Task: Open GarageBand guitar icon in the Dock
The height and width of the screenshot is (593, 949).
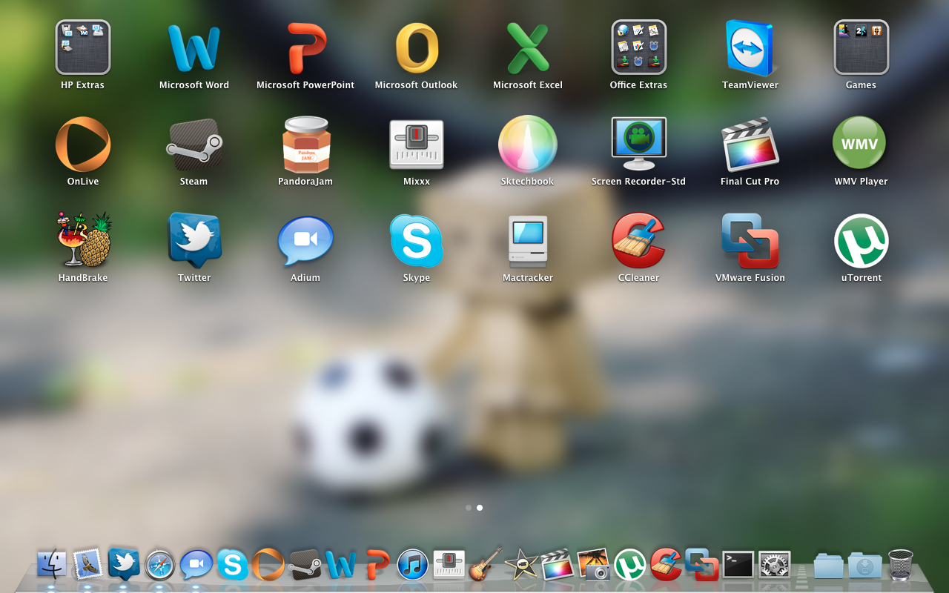Action: 486,565
